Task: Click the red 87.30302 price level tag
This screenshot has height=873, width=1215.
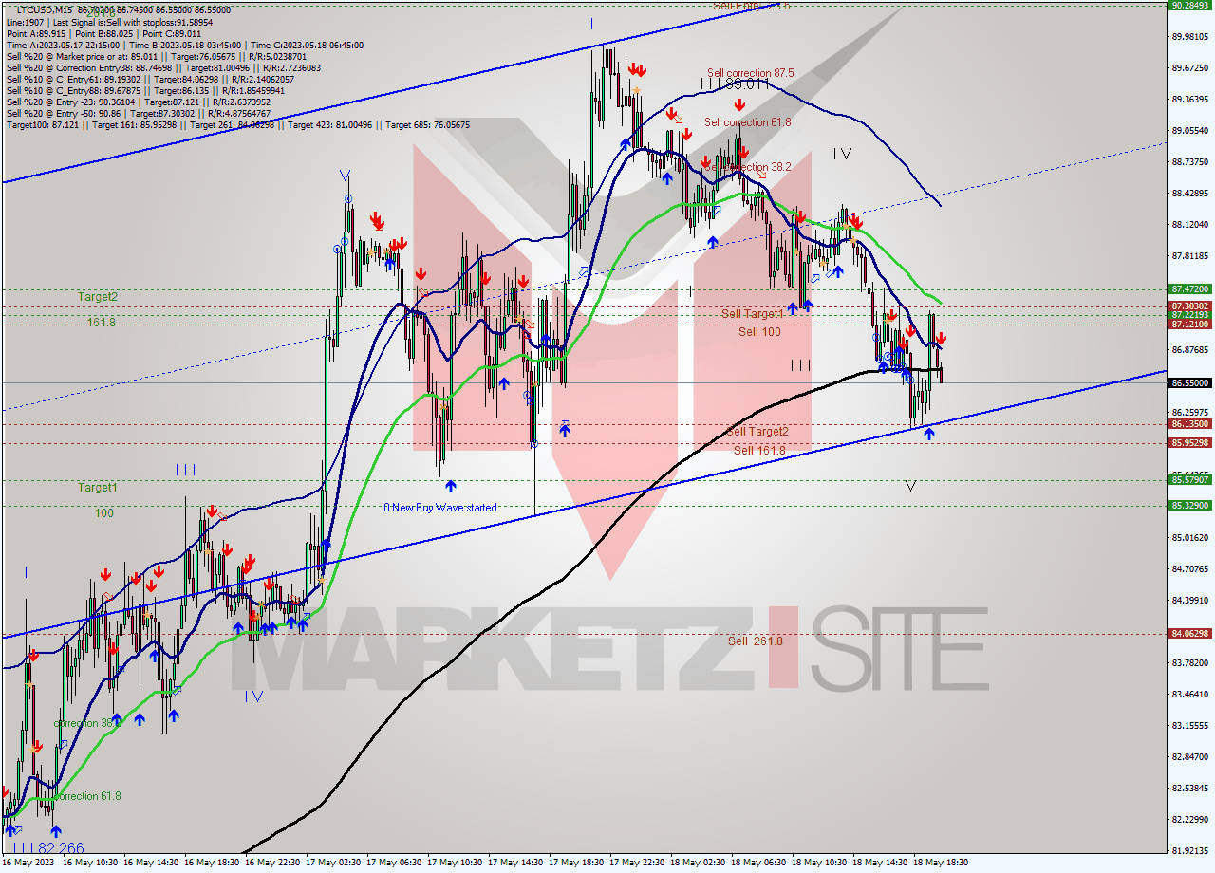Action: point(1189,306)
